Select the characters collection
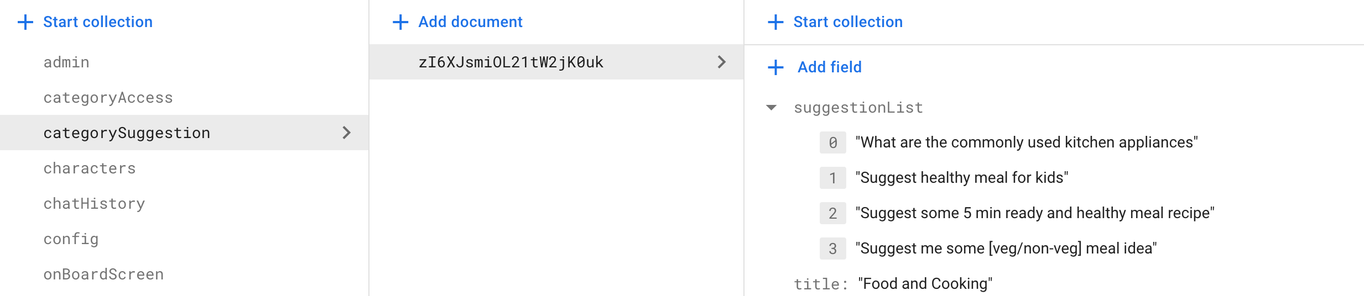The width and height of the screenshot is (1364, 296). tap(90, 168)
